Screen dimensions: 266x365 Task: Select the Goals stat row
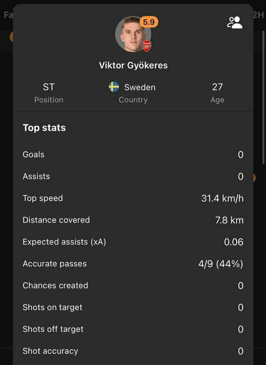[x=133, y=155]
